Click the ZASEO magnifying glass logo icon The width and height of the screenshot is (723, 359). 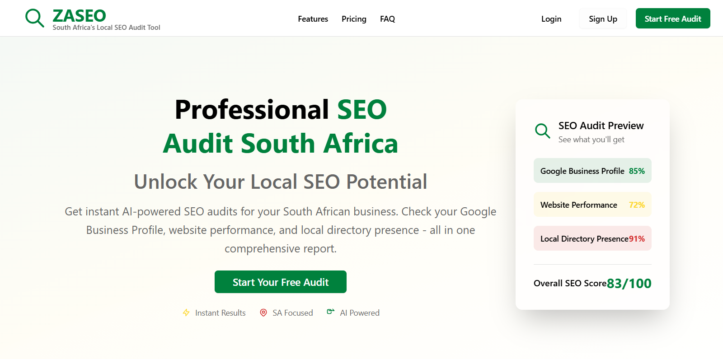35,18
